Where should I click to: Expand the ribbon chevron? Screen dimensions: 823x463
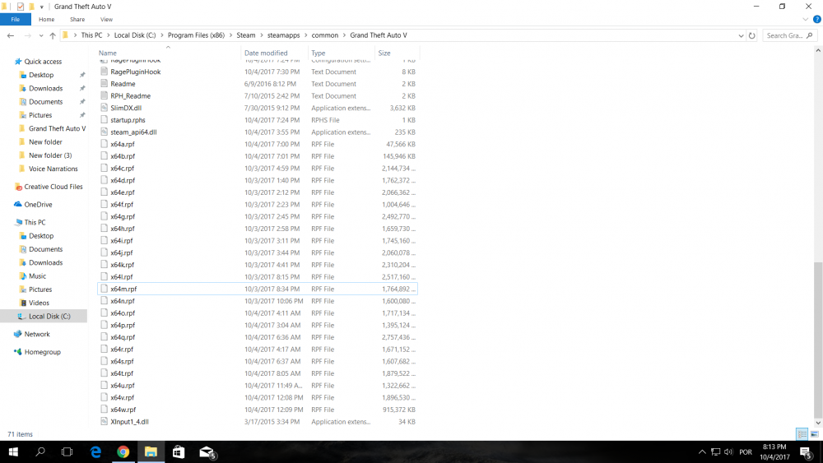805,20
